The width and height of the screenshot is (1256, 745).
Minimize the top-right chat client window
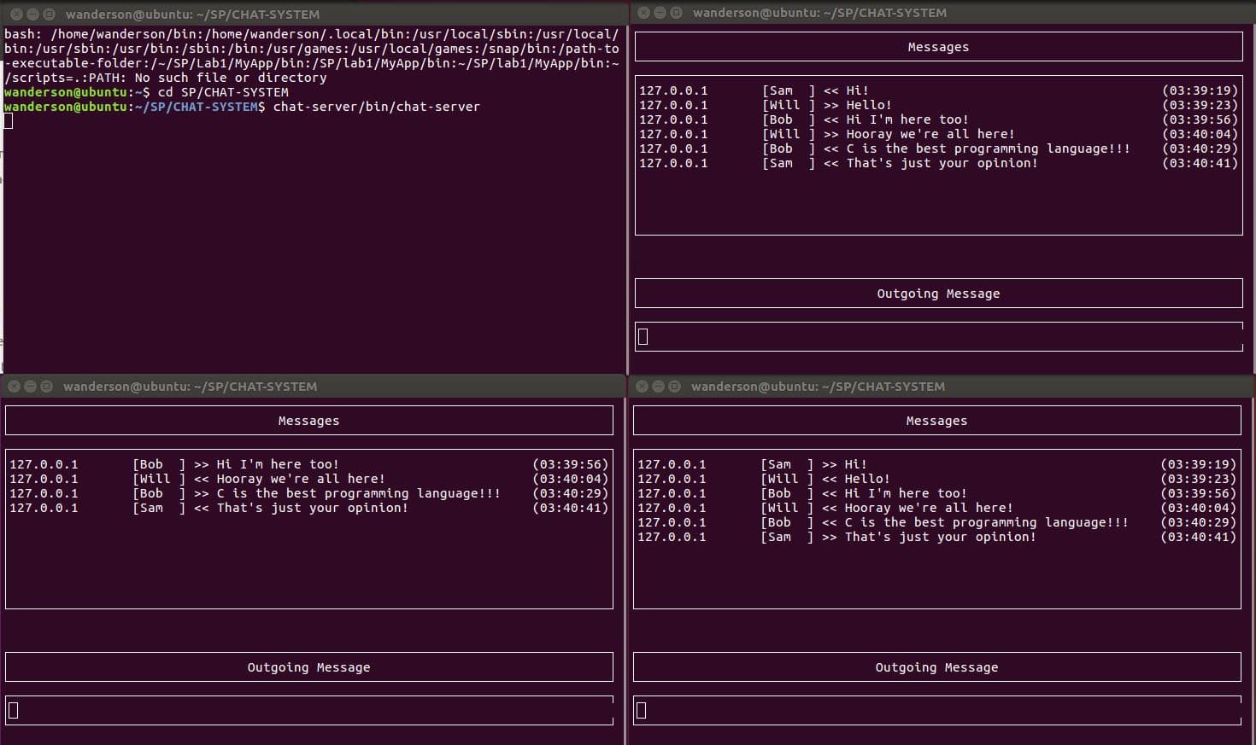point(660,13)
